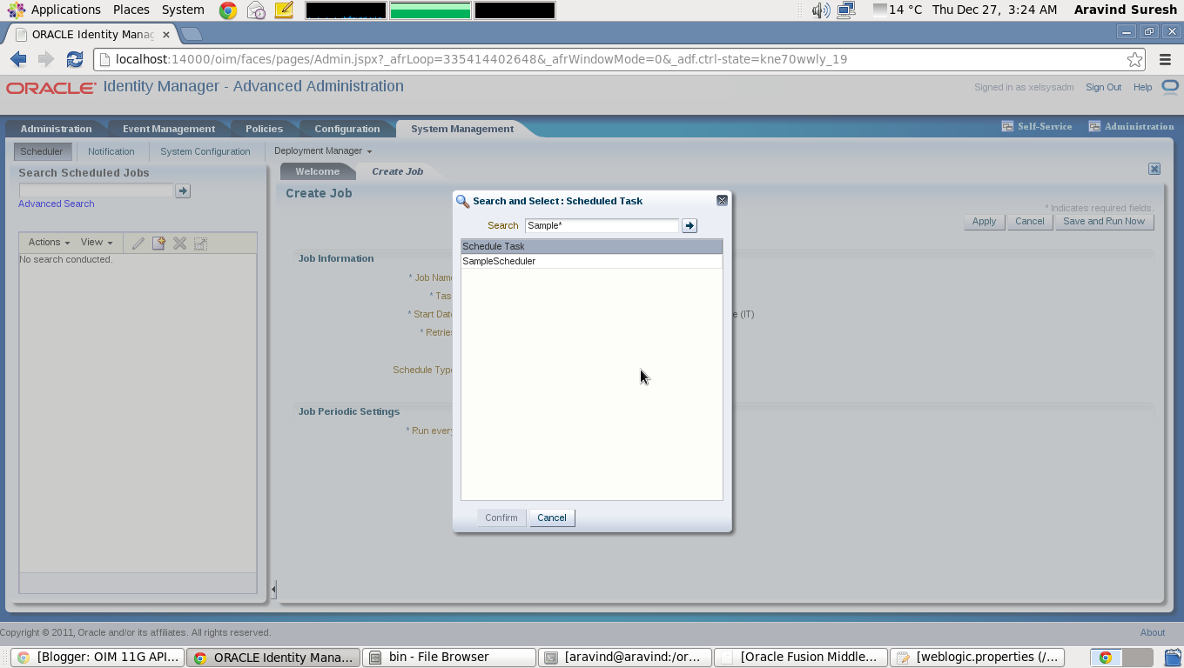
Task: Focus the Search Scheduled Jobs input
Action: click(96, 190)
